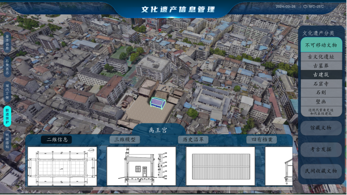Switch to the 历史沿革 tab
This screenshot has height=195, width=347.
(x=193, y=139)
